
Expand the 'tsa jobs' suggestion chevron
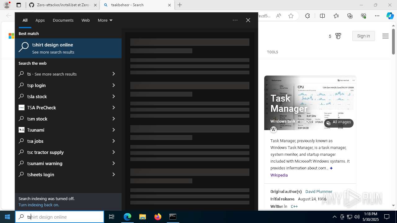pyautogui.click(x=114, y=141)
